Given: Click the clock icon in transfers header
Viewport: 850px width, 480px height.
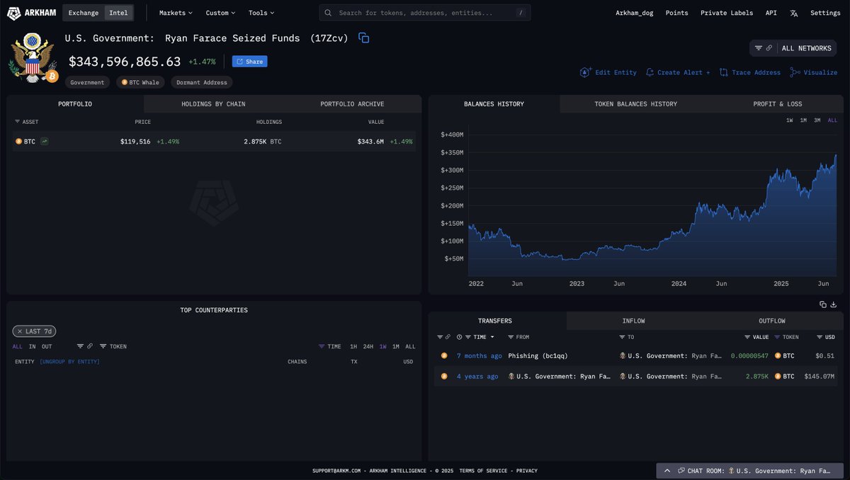Looking at the screenshot, I should coord(460,337).
